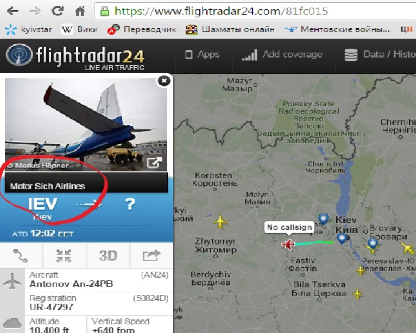The width and height of the screenshot is (417, 333).
Task: Open the Переводчик bookmark
Action: point(142,29)
